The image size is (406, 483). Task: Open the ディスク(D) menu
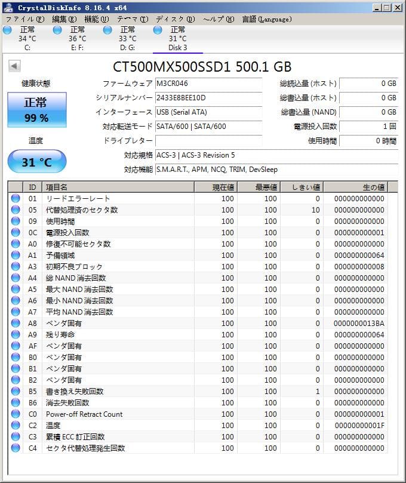[x=176, y=20]
